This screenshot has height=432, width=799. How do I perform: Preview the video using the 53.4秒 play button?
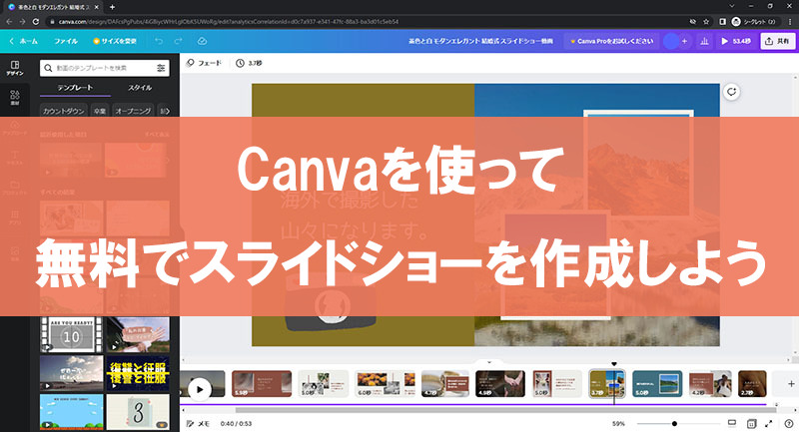click(x=736, y=41)
